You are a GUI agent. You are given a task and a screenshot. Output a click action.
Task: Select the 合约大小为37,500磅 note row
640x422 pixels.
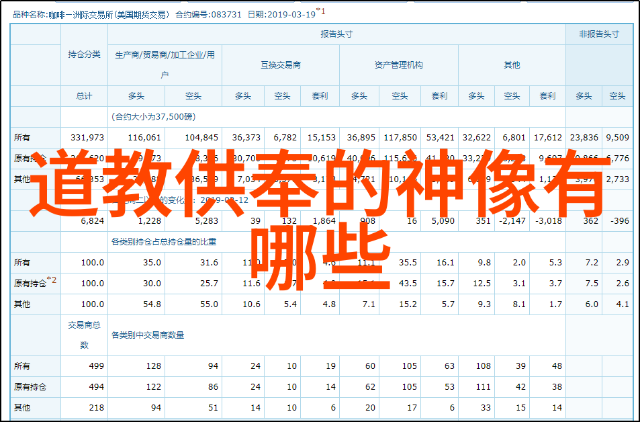[x=154, y=116]
